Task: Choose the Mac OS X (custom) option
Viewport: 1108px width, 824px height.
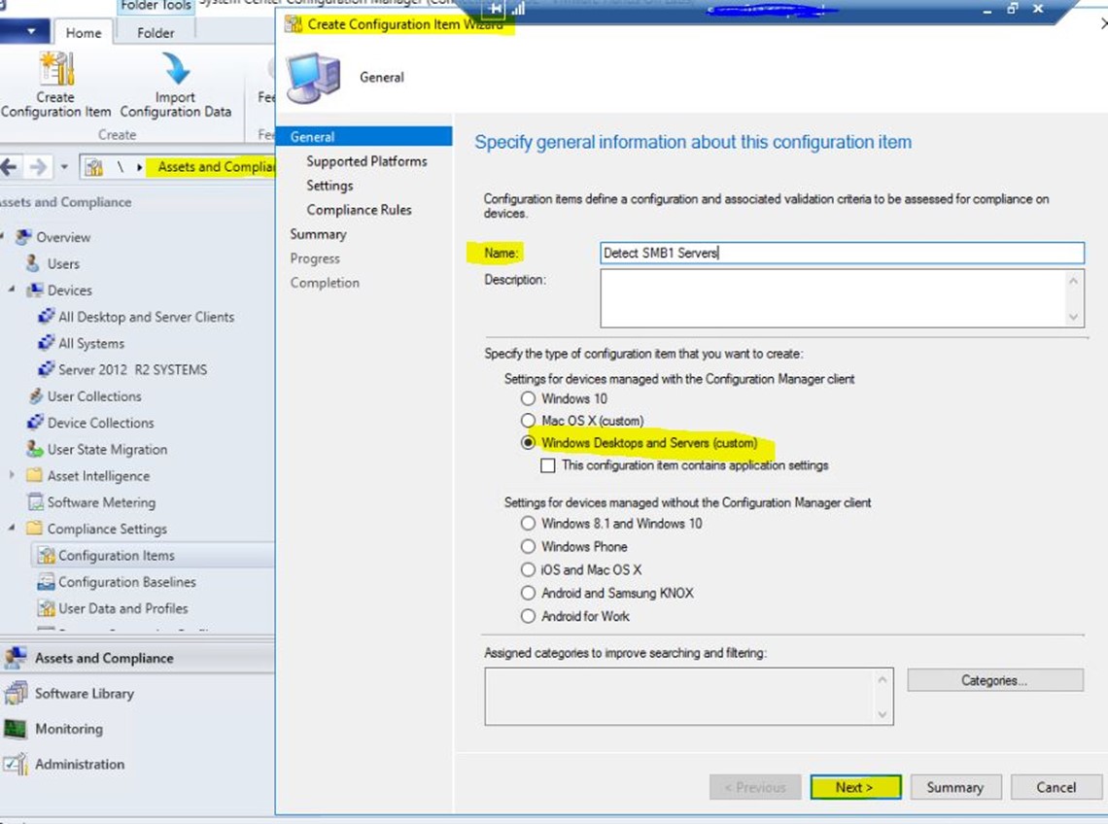Action: [528, 421]
